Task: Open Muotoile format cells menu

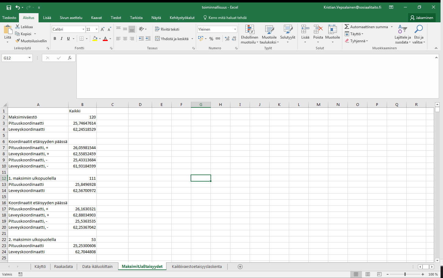Action: pyautogui.click(x=333, y=34)
